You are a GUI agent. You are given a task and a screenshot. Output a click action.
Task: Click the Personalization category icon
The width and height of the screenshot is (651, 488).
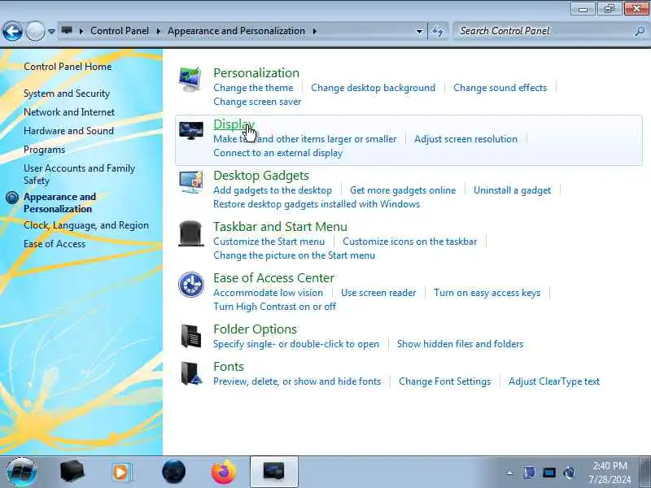click(190, 79)
